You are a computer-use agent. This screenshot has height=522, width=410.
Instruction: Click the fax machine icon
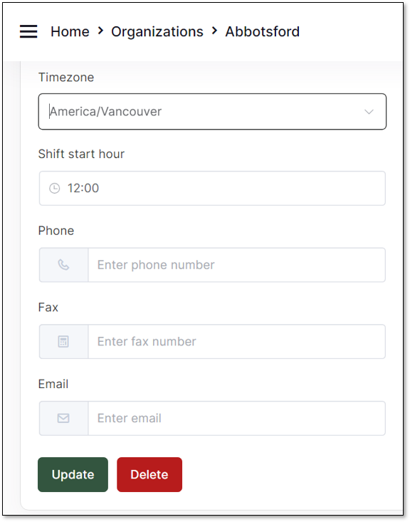[x=63, y=342]
